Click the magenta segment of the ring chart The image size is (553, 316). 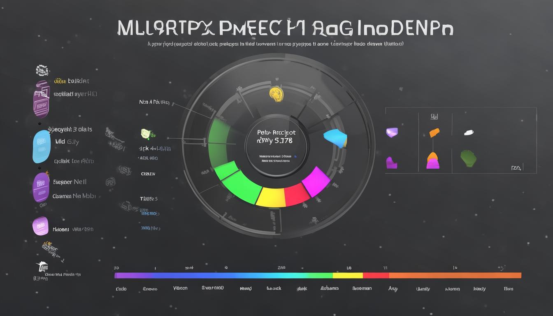click(316, 180)
